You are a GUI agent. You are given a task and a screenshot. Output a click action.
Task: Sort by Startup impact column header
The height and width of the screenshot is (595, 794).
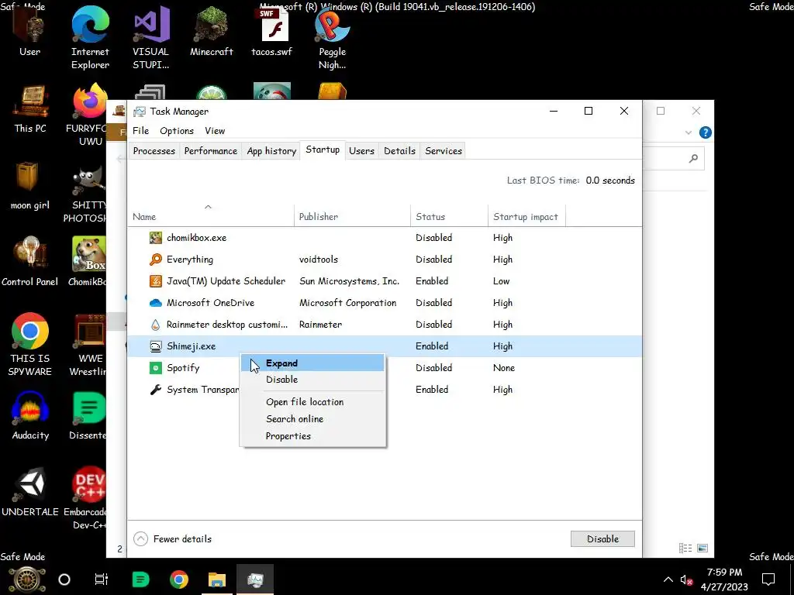click(526, 217)
